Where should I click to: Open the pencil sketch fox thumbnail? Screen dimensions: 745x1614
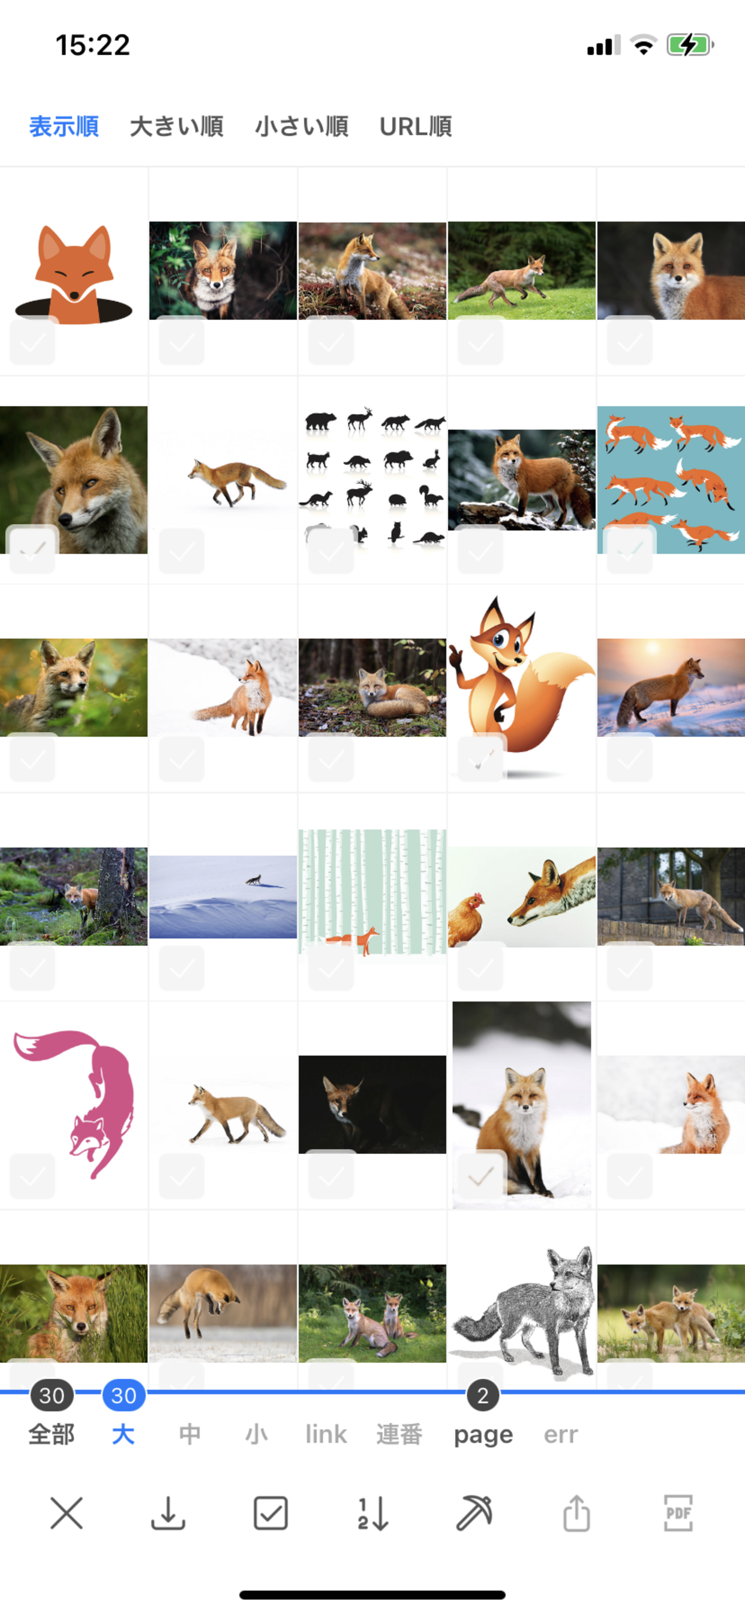(521, 1313)
